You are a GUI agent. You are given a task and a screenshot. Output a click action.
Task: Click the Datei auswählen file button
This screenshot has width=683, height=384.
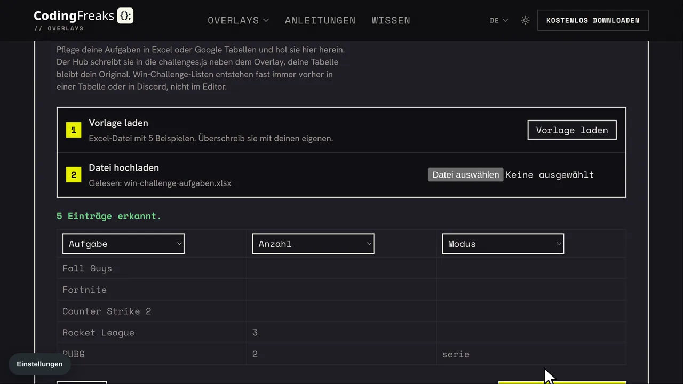pyautogui.click(x=465, y=175)
